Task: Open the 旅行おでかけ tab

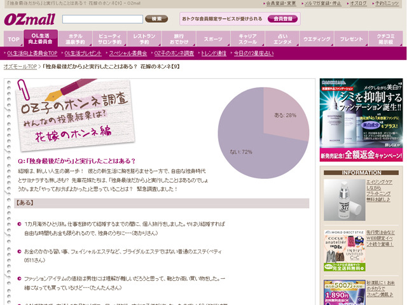Action: (179, 39)
